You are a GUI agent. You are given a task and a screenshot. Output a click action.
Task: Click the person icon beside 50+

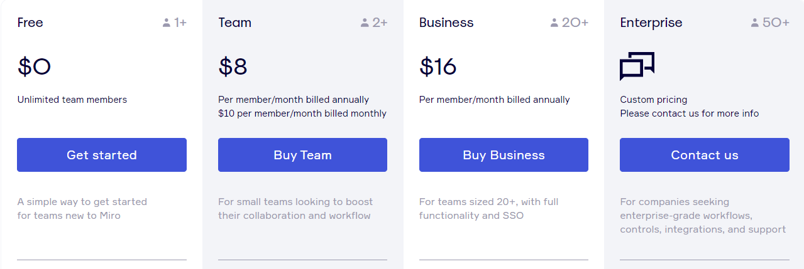point(754,23)
